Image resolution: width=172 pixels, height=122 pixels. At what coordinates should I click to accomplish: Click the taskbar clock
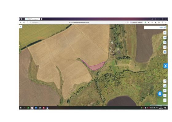161,108
